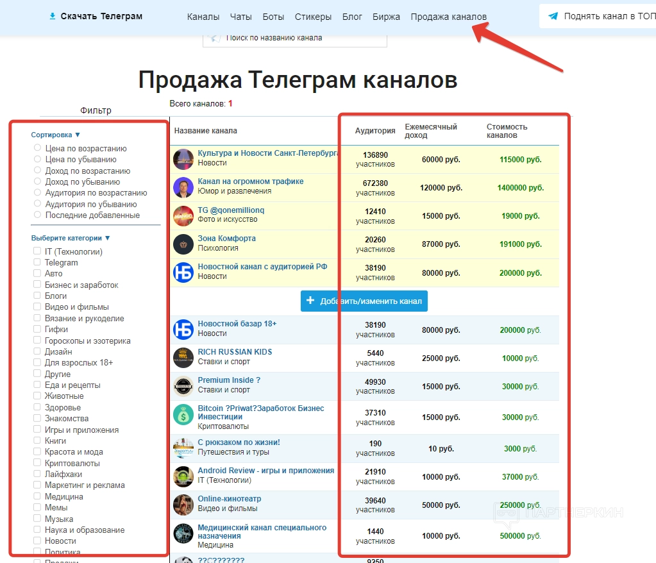The height and width of the screenshot is (563, 656).
Task: Click the Online-кинотеатр channel avatar
Action: 183,505
